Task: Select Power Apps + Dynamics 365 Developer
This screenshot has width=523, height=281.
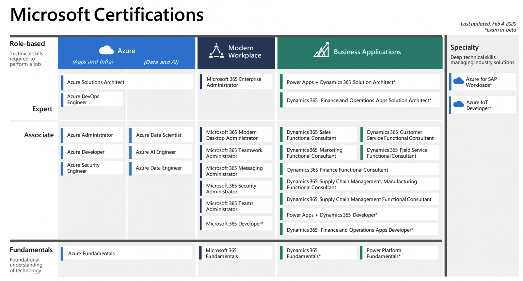Action: tap(359, 215)
